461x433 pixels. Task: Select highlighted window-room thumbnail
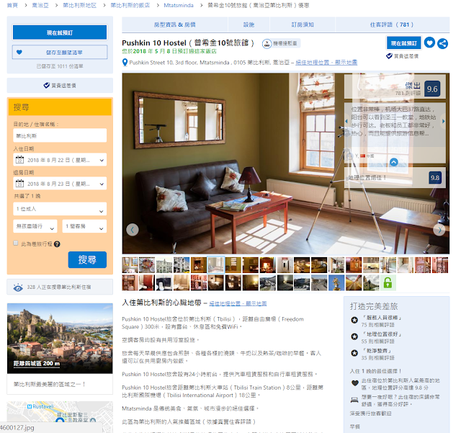pos(216,265)
